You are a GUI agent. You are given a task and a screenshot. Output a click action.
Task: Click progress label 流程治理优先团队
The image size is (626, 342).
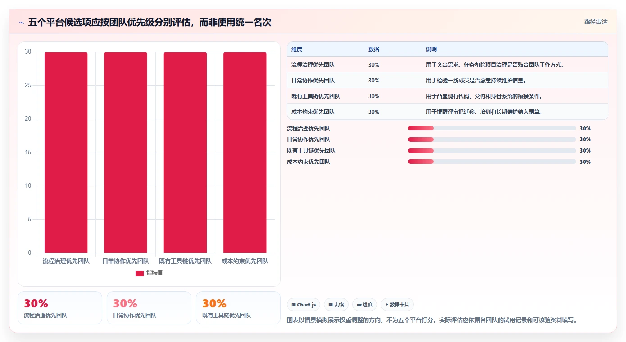pos(308,129)
